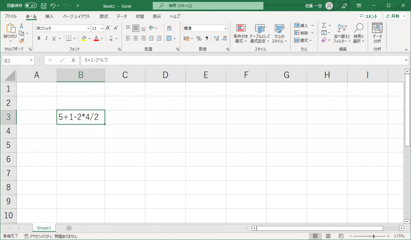This screenshot has height=240, width=411.
Task: Toggle Bold formatting
Action: pos(39,38)
